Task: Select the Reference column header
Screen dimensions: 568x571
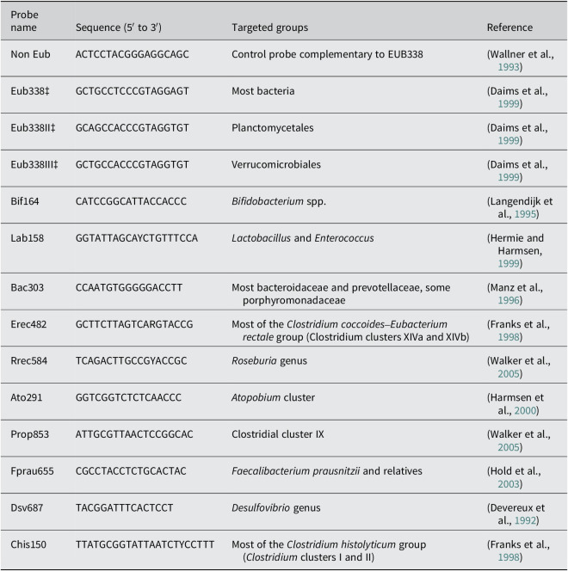Action: click(x=509, y=28)
